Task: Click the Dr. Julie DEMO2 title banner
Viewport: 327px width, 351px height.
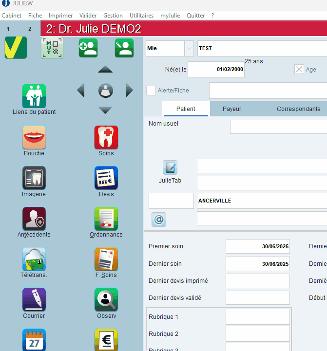Action: point(184,28)
